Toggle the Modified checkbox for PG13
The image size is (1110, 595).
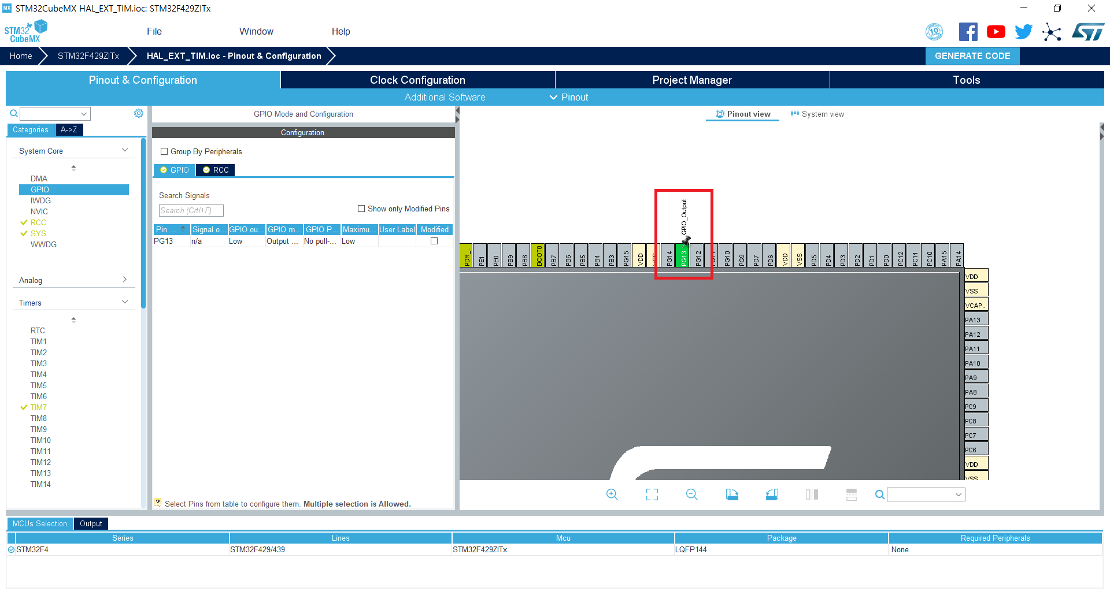pos(434,241)
